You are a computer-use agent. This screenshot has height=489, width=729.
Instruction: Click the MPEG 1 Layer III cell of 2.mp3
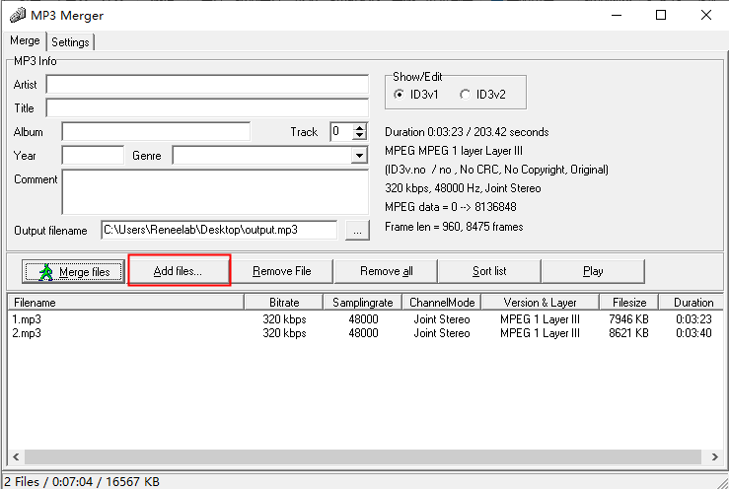click(540, 333)
